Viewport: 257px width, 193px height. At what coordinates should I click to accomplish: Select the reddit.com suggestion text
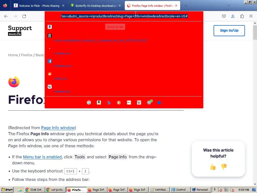(x=60, y=79)
